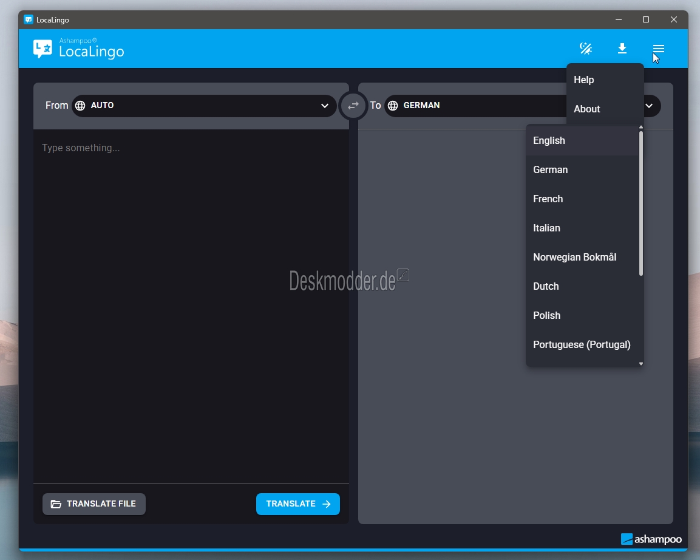Open the About menu entry

[605, 109]
